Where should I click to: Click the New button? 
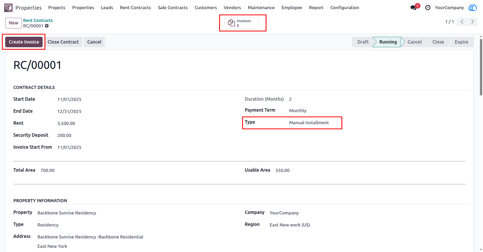click(14, 23)
